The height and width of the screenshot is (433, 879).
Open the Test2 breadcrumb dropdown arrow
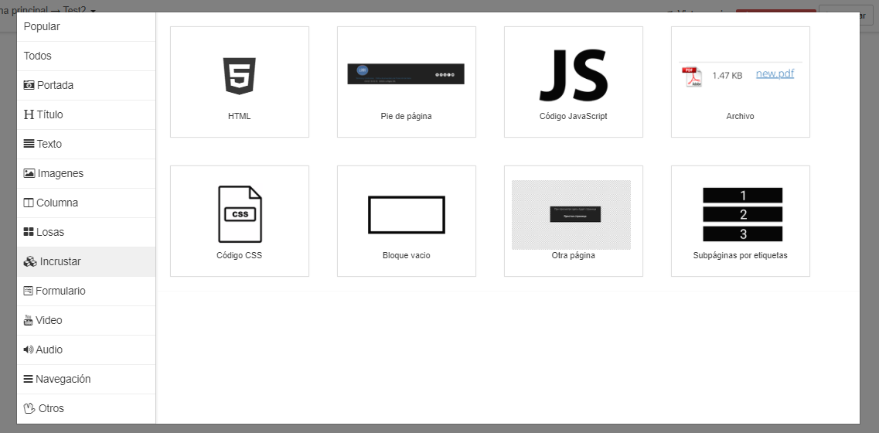coord(93,10)
